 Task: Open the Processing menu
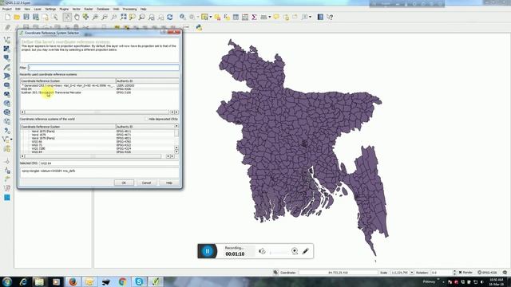pos(129,9)
